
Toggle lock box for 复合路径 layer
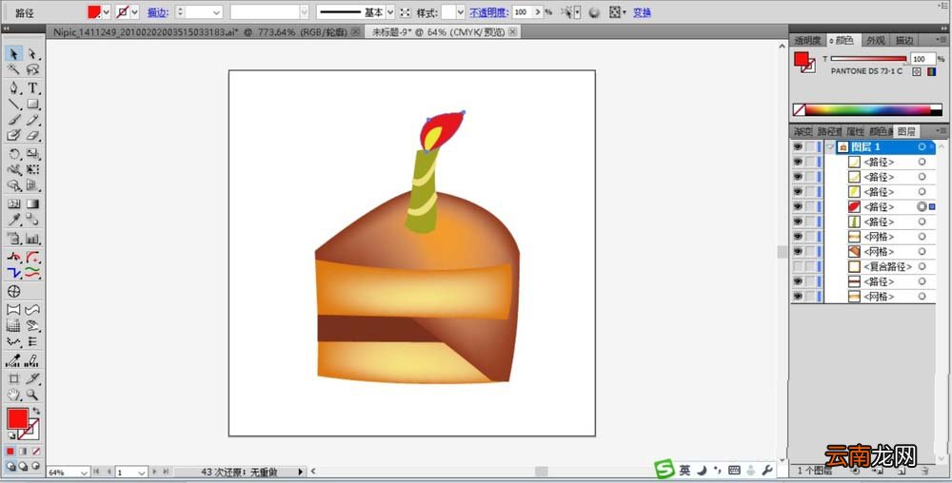[810, 266]
